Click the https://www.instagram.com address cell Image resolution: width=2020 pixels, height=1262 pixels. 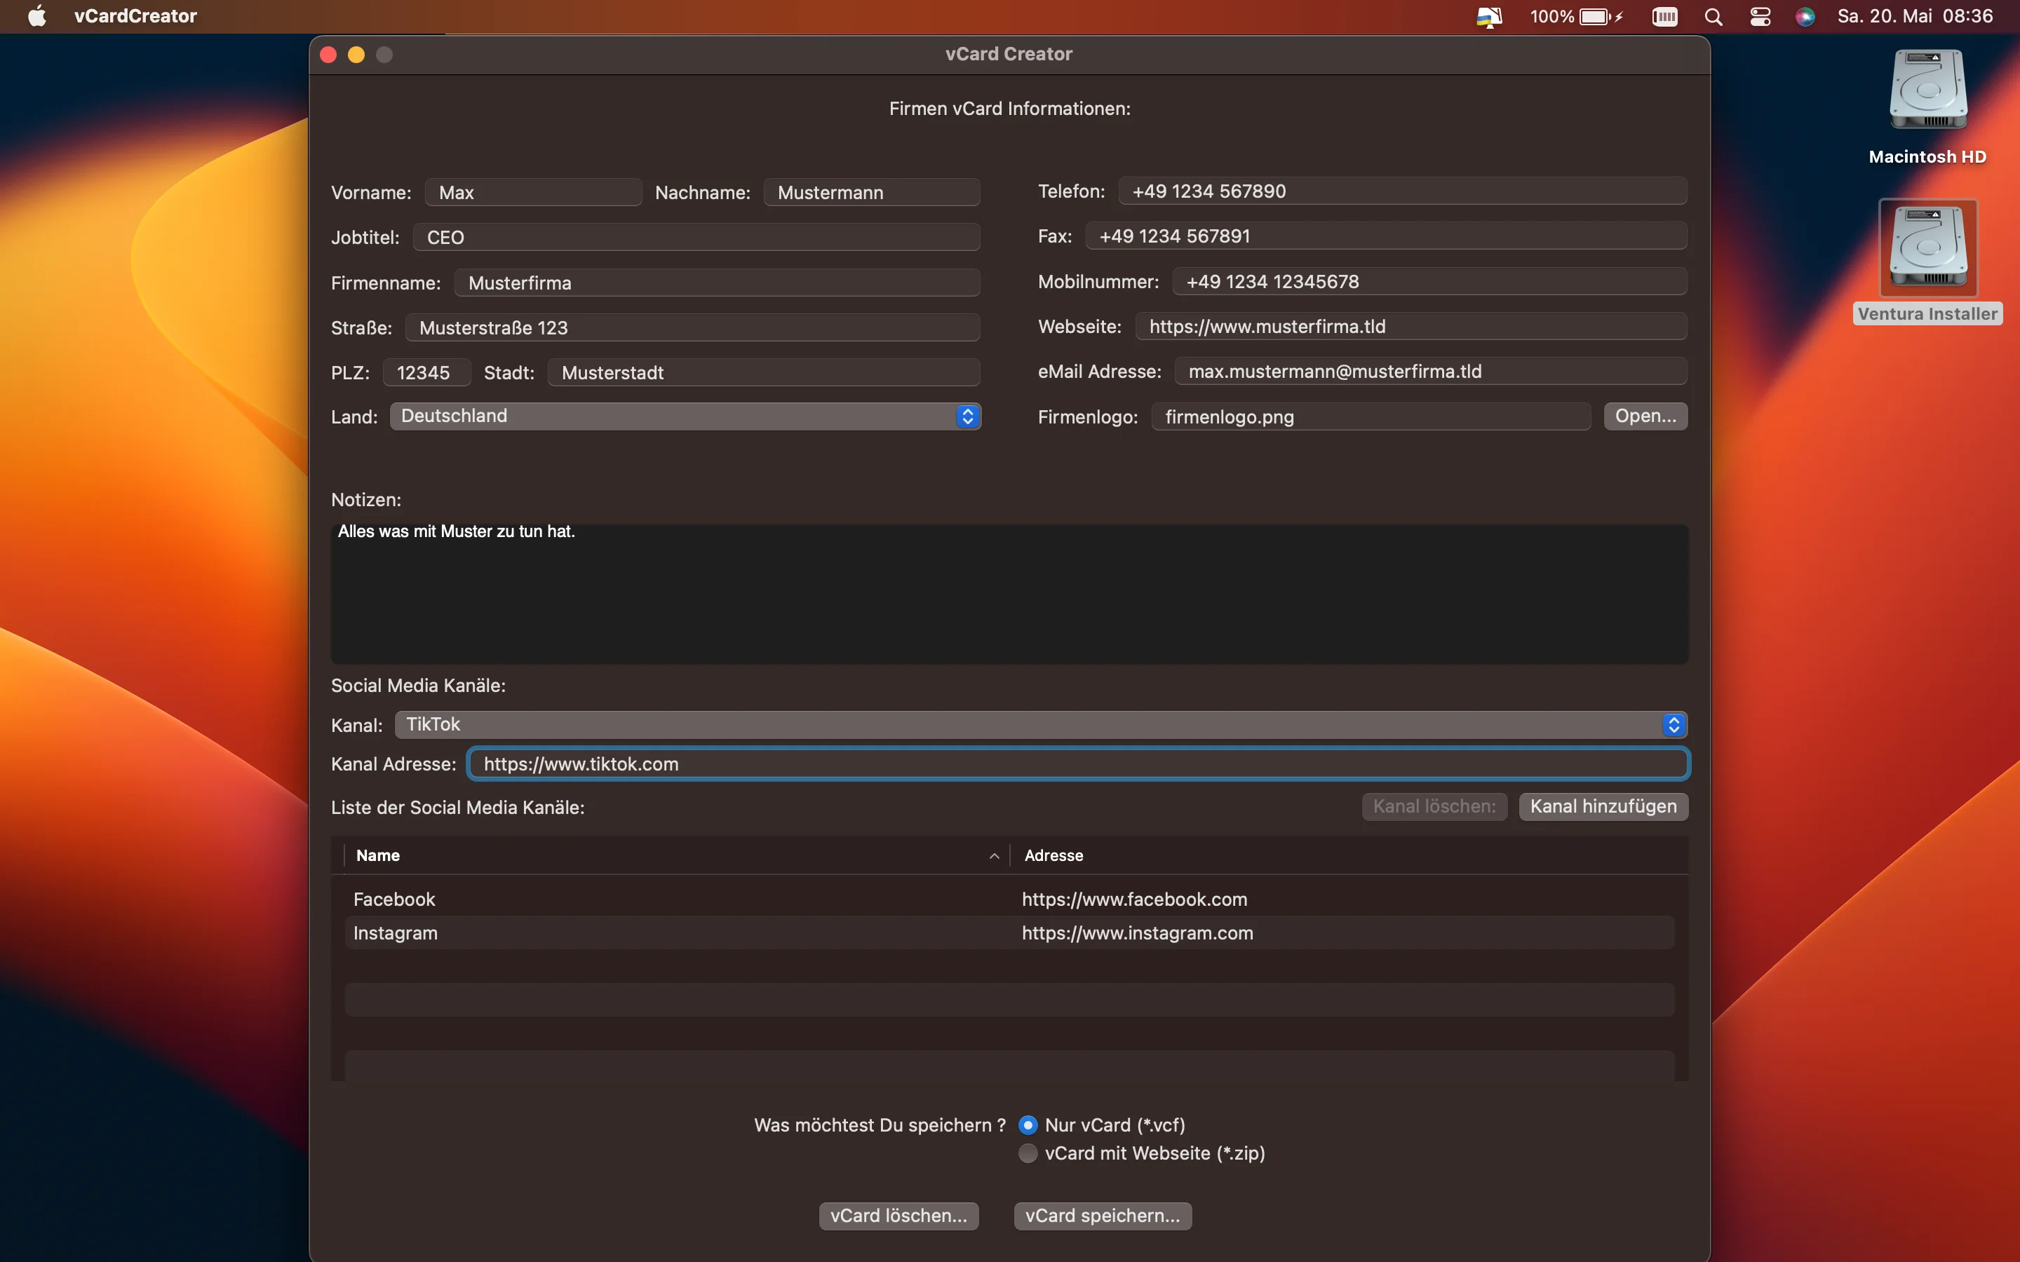[x=1137, y=932]
